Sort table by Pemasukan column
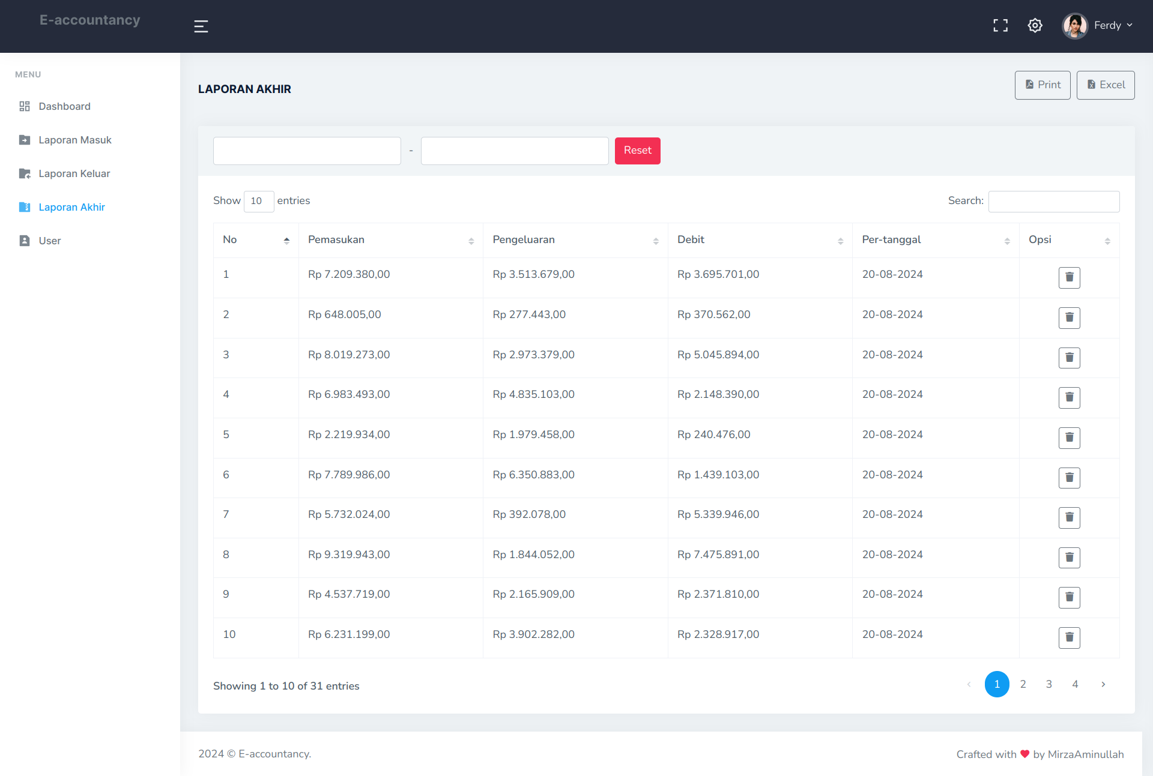The height and width of the screenshot is (776, 1153). pos(390,240)
